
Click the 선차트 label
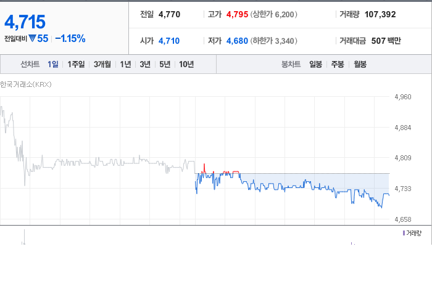click(x=30, y=64)
